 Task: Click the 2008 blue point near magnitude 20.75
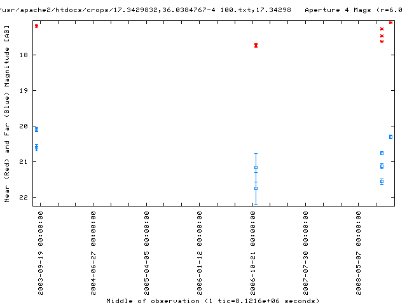pos(382,153)
